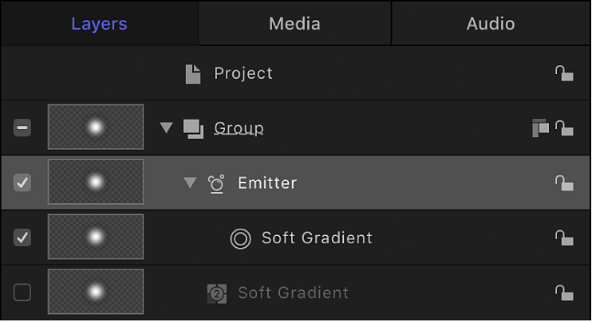Toggle the Group activation checkbox
Image resolution: width=592 pixels, height=322 pixels.
click(x=23, y=128)
